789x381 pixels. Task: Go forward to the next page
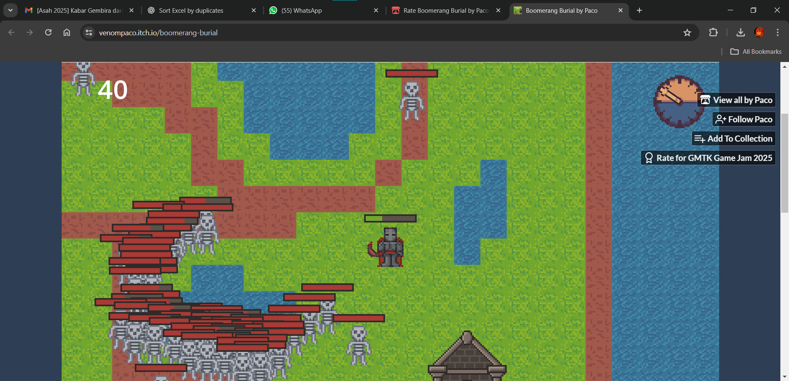point(30,32)
